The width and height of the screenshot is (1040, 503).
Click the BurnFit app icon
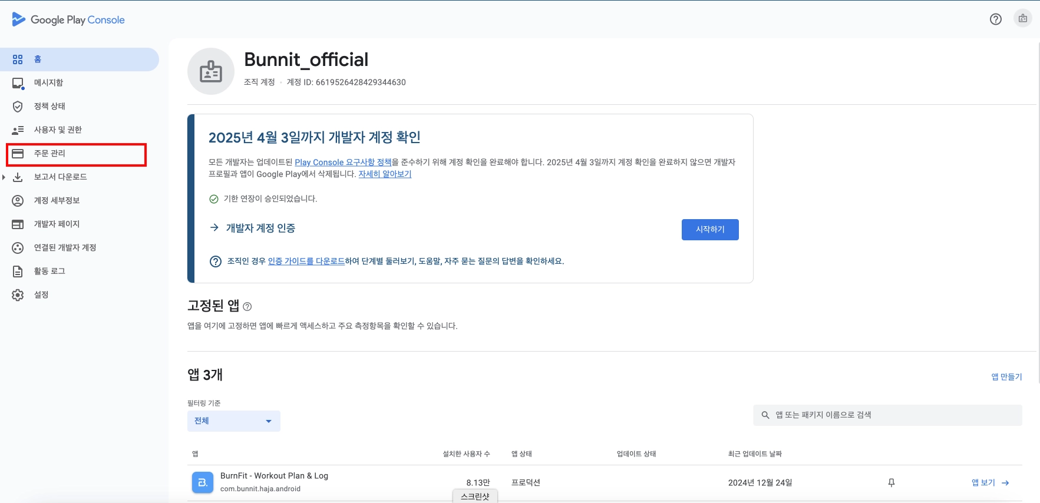pyautogui.click(x=203, y=482)
